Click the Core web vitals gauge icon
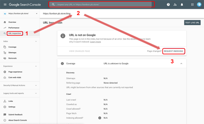Image resolution: width=204 pixels, height=124 pixels. pyautogui.click(x=5, y=77)
